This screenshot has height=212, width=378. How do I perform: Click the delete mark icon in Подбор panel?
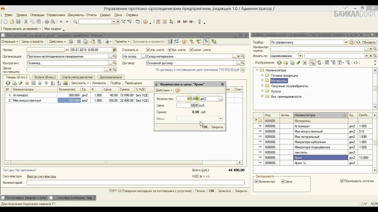click(305, 63)
